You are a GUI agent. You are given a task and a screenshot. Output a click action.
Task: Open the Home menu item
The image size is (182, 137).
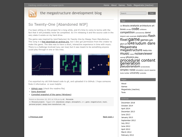(106, 5)
